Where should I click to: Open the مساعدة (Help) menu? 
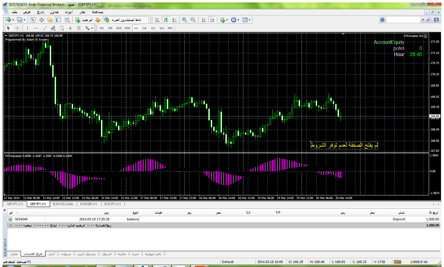98,12
